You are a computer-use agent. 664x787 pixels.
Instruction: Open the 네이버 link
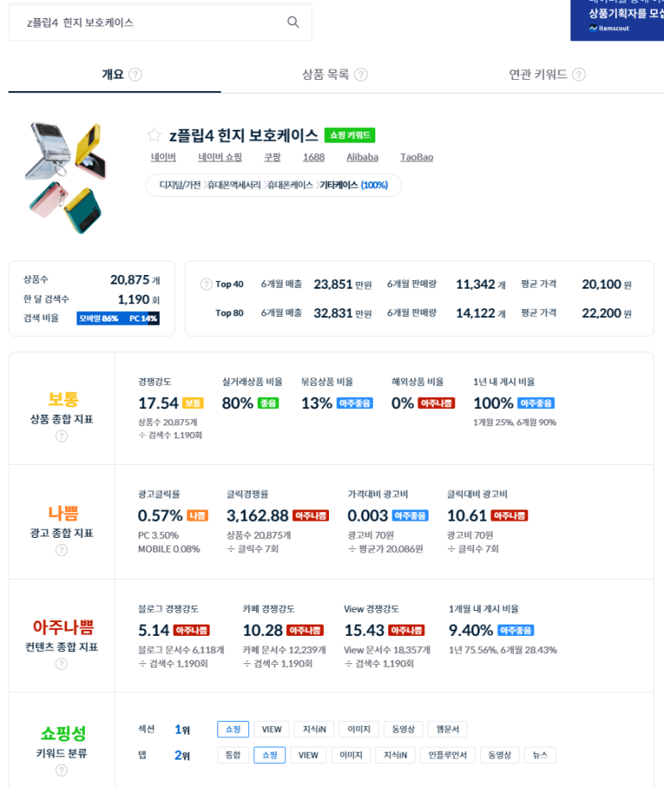[x=163, y=157]
